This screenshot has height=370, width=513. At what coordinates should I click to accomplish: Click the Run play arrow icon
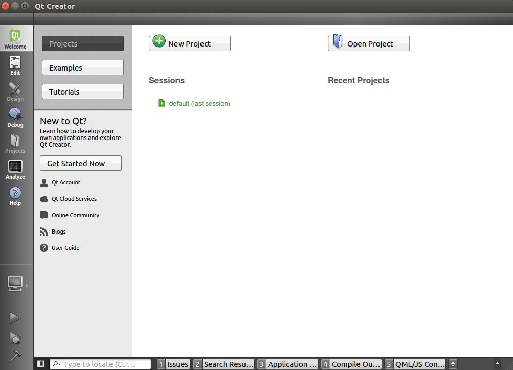point(15,318)
